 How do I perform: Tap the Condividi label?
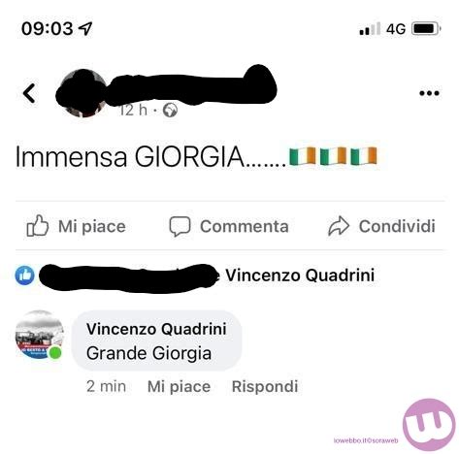point(397,226)
